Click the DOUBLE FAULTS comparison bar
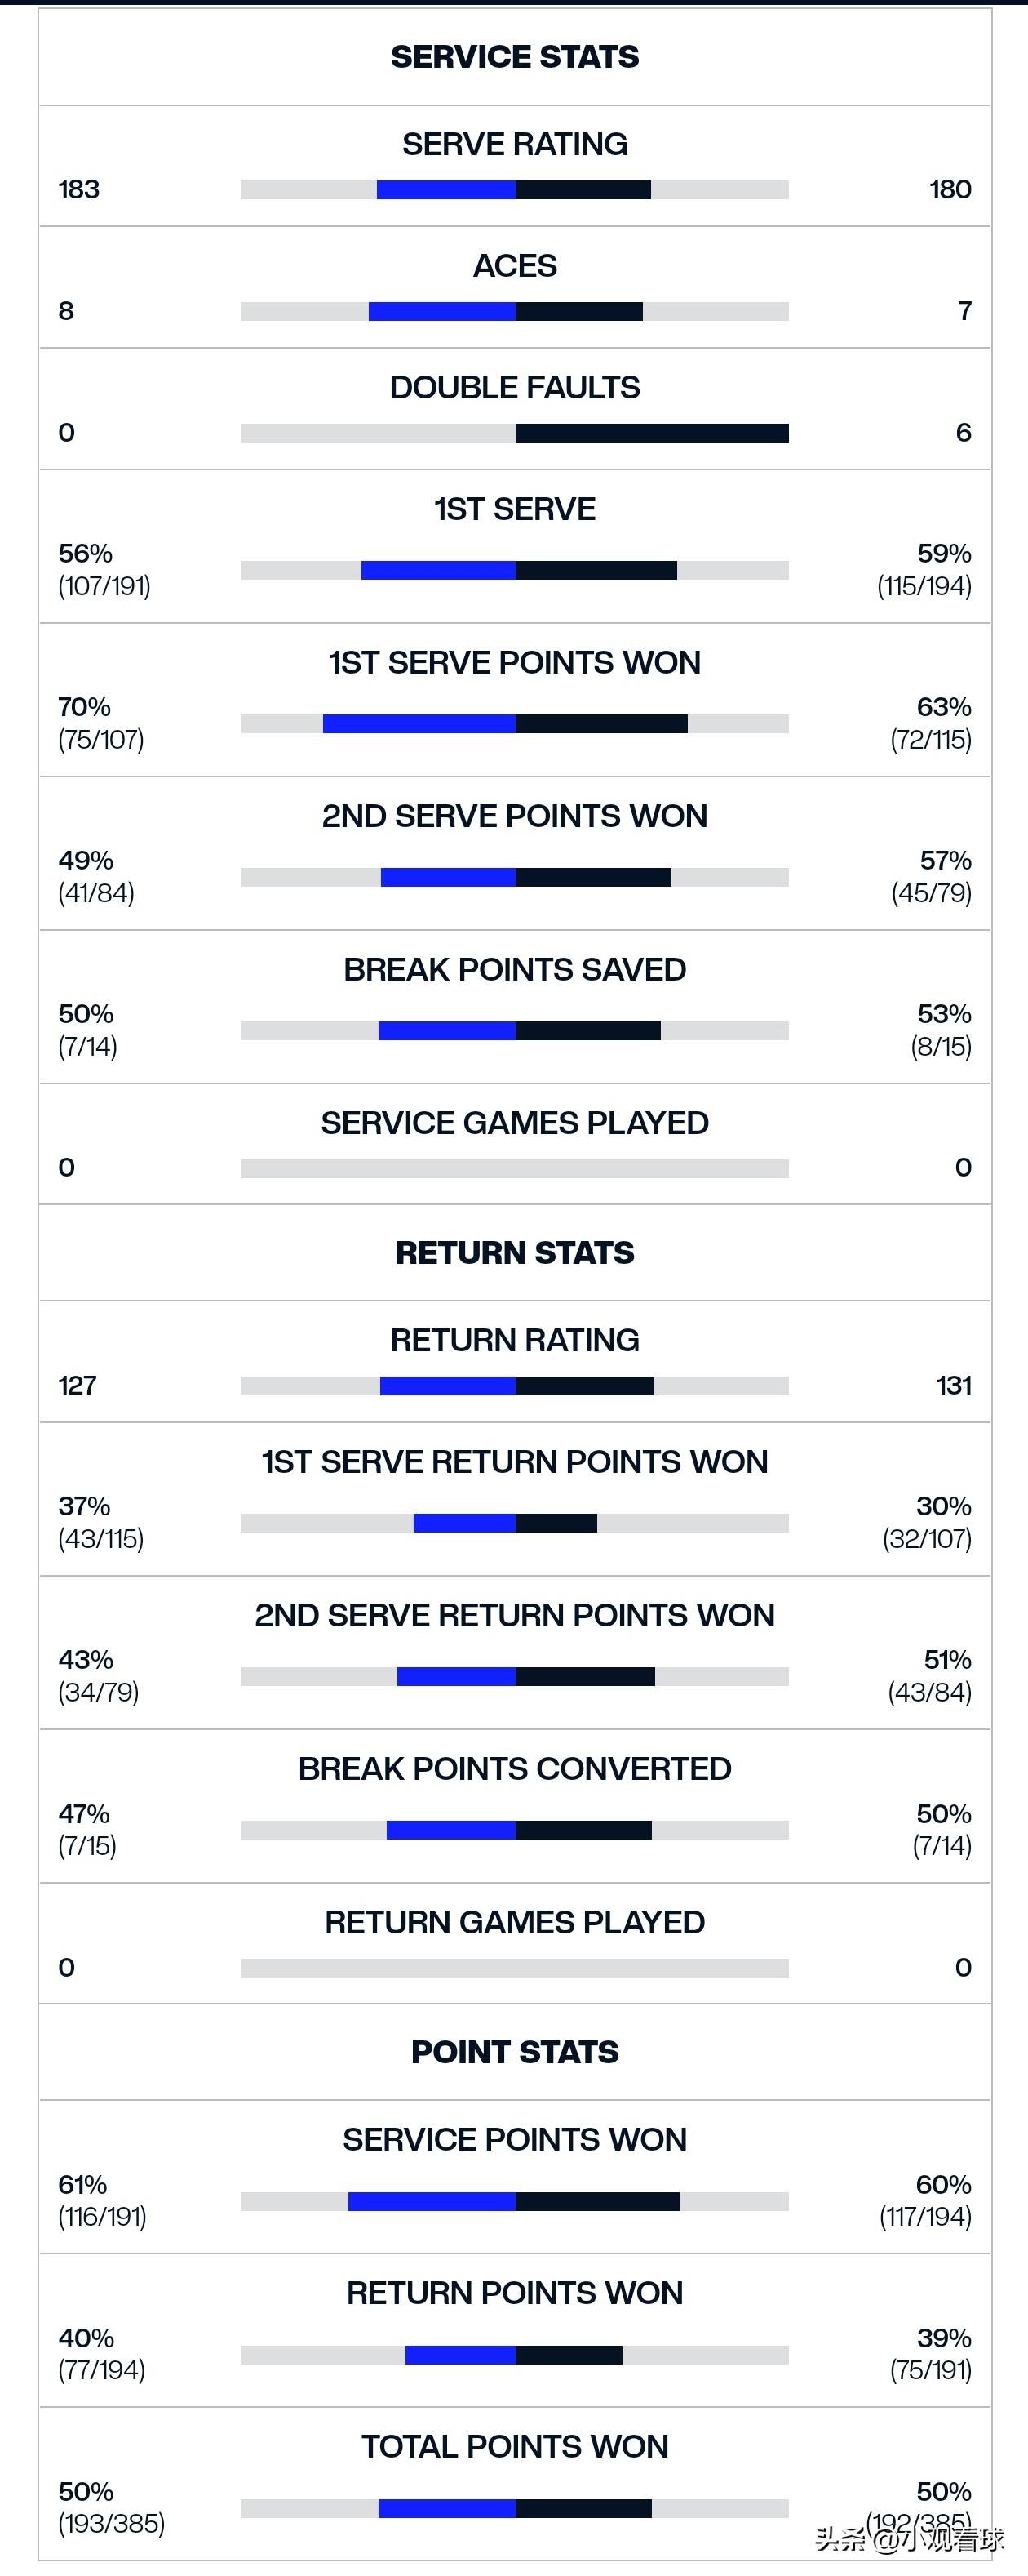Image resolution: width=1028 pixels, height=2576 pixels. coord(515,433)
